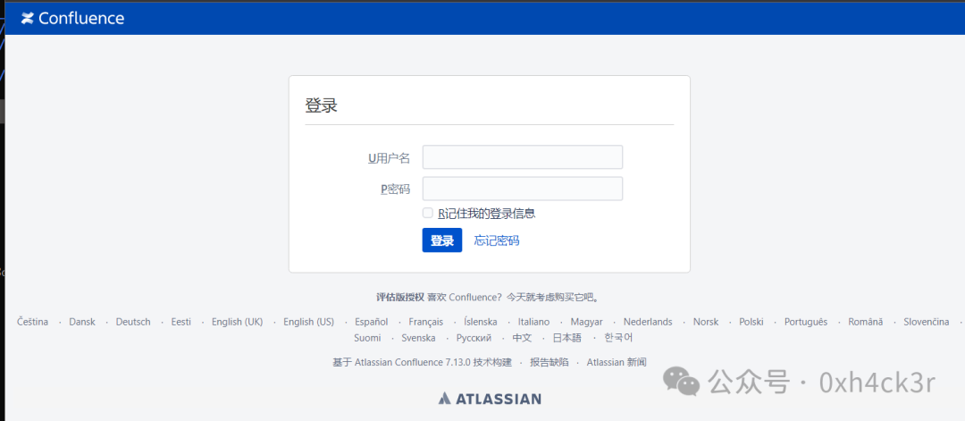Screen dimensions: 965x421
Task: Switch language to Română
Action: tap(865, 322)
